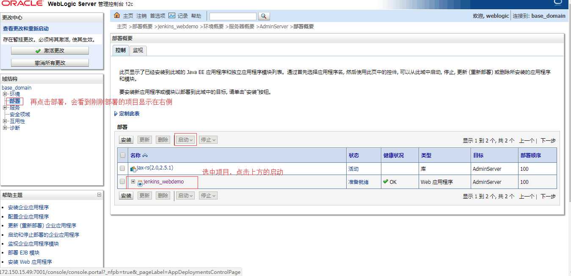Open help topic 配置企业应用程序
571x276 pixels.
coord(28,216)
